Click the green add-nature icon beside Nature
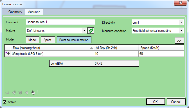This screenshot has height=108, width=189. (91, 31)
